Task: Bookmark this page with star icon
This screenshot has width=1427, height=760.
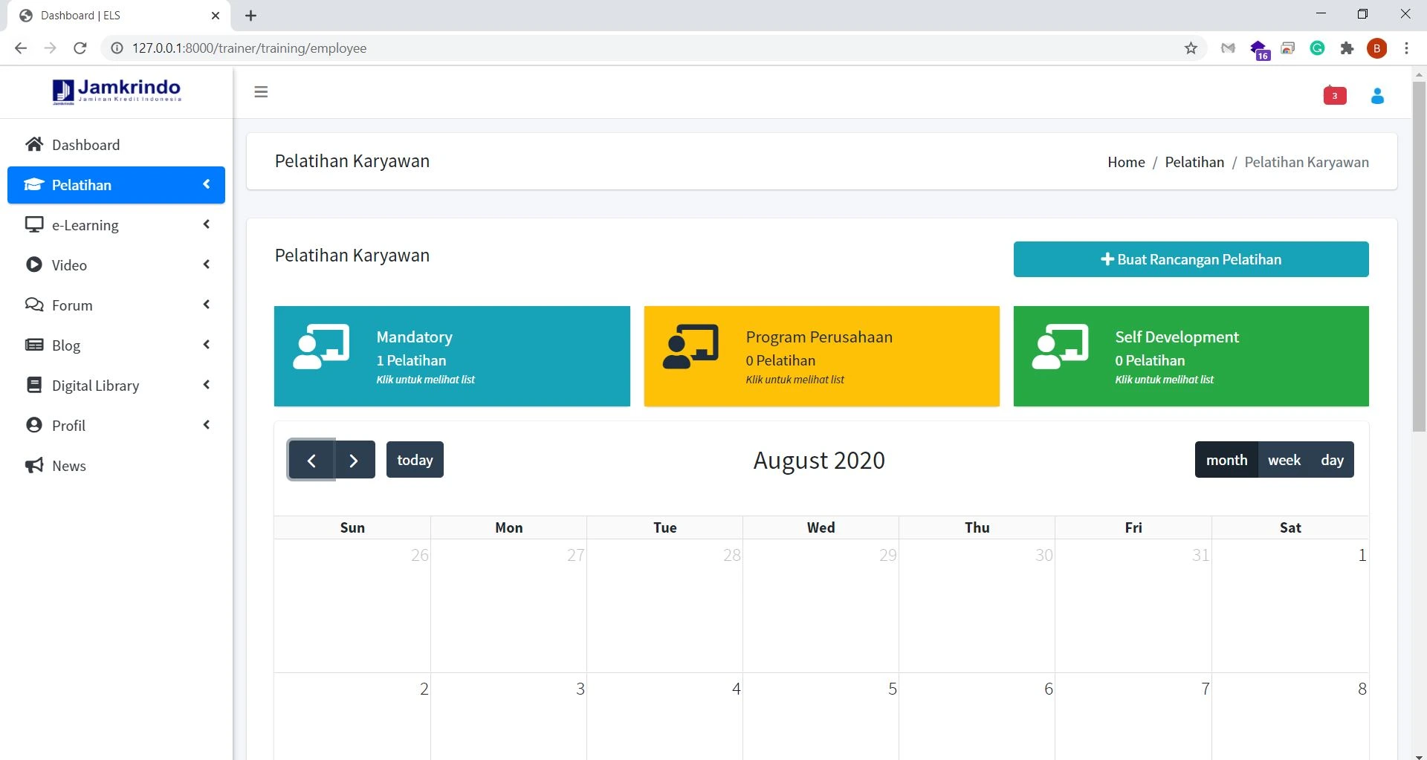Action: click(x=1191, y=48)
